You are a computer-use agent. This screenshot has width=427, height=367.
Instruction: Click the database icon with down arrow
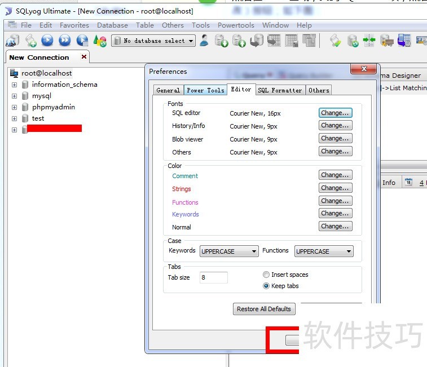pyautogui.click(x=222, y=41)
